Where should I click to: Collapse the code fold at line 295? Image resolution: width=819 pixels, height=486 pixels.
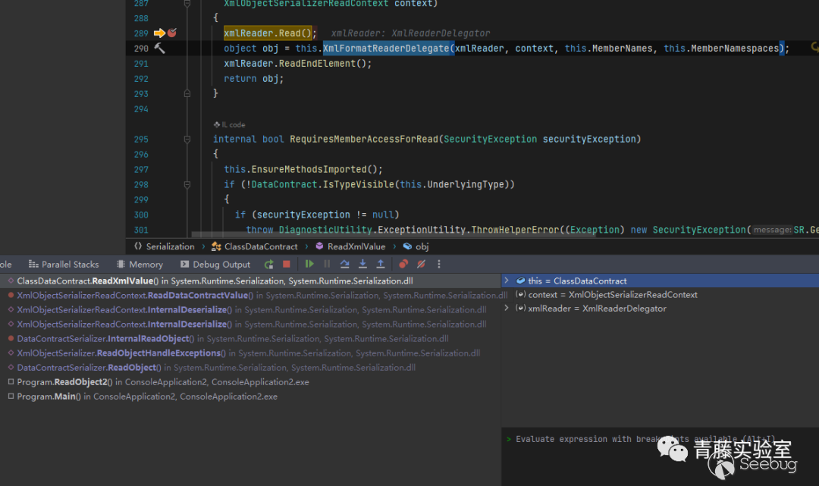point(187,140)
